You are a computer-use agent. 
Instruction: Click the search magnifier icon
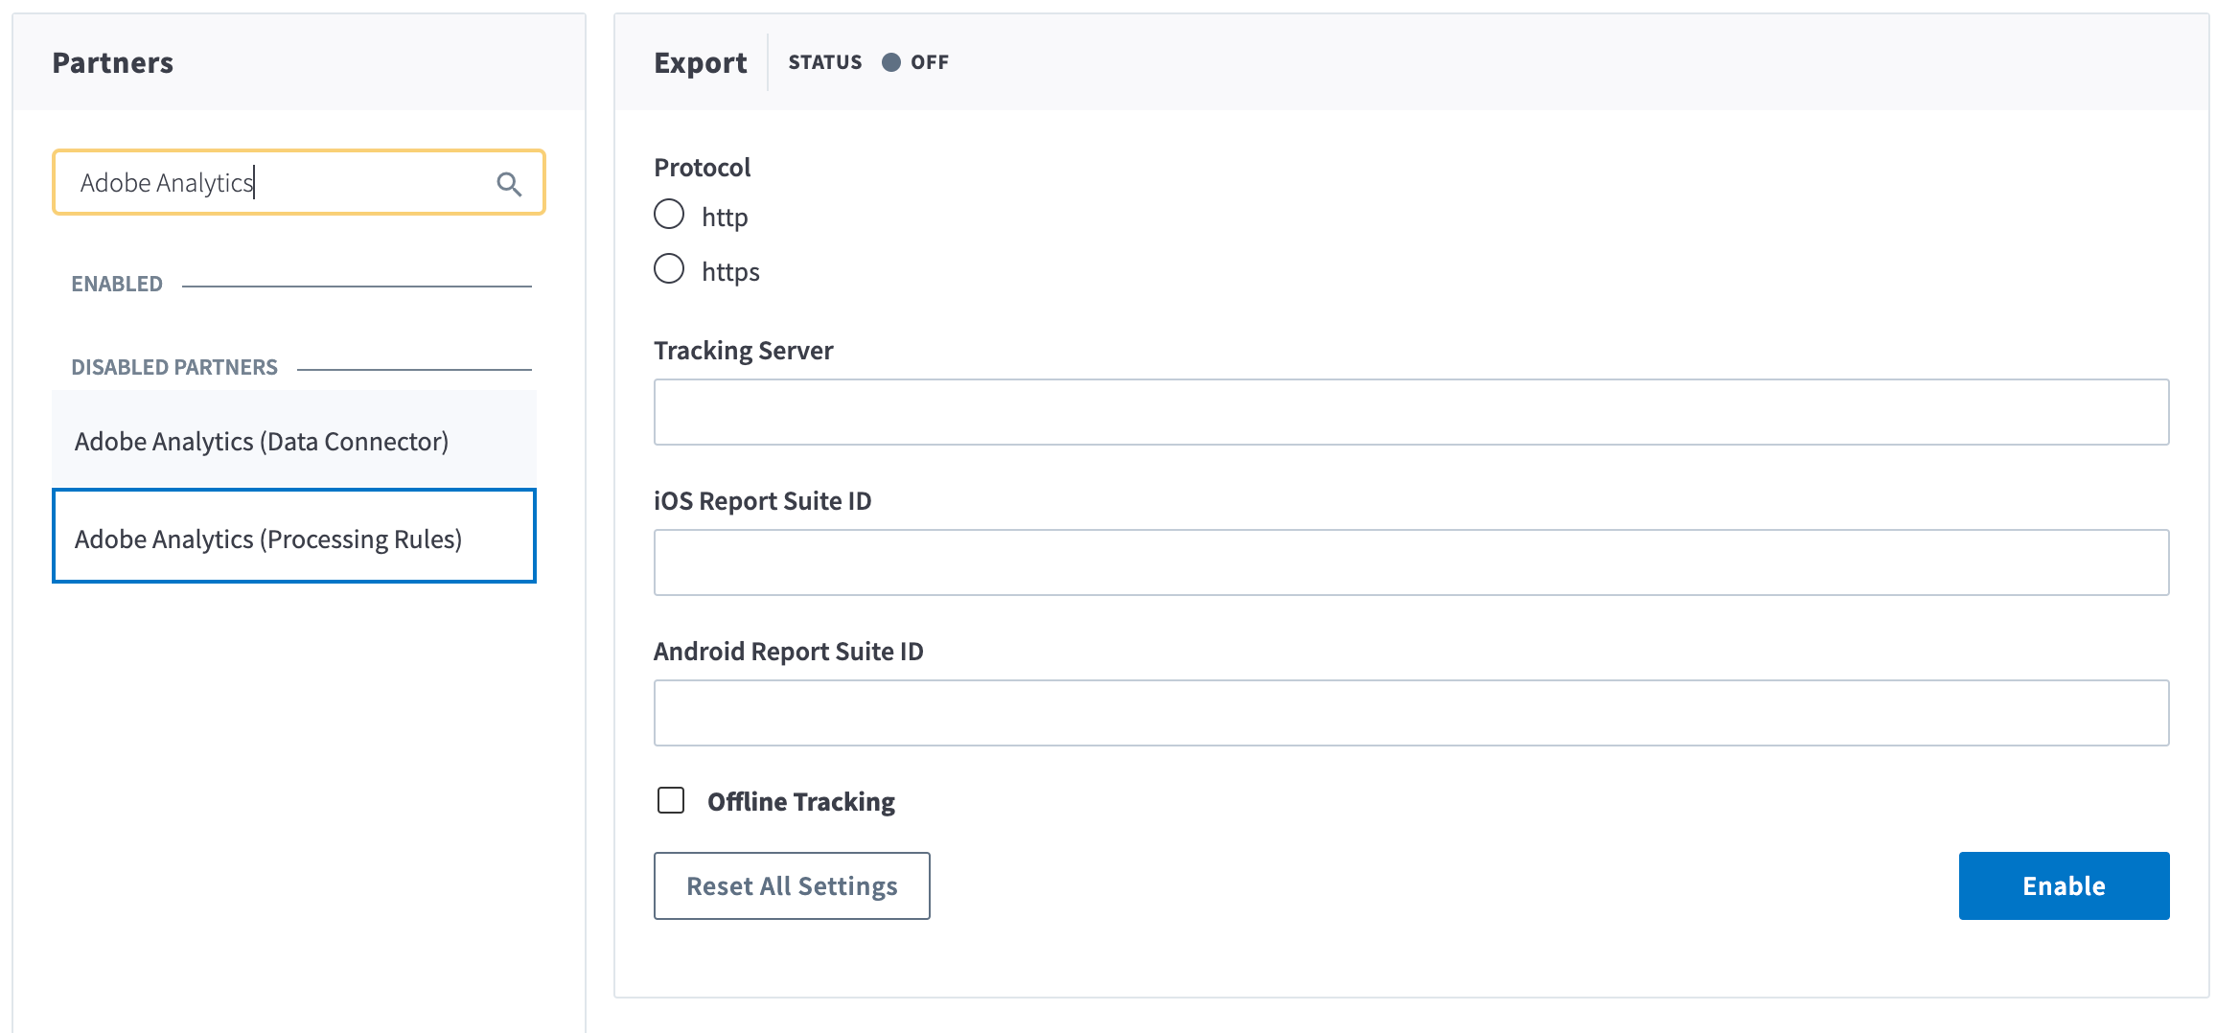pyautogui.click(x=509, y=184)
